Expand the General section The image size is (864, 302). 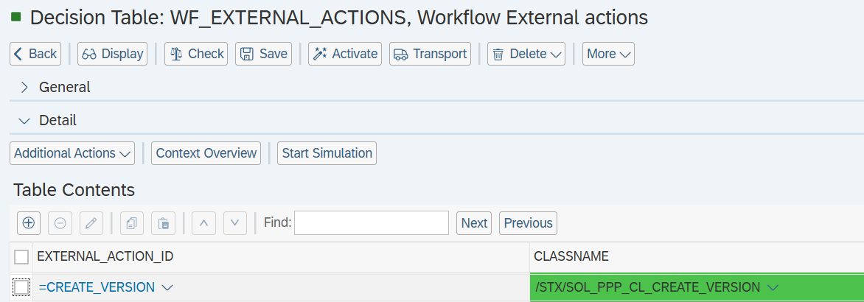[24, 87]
